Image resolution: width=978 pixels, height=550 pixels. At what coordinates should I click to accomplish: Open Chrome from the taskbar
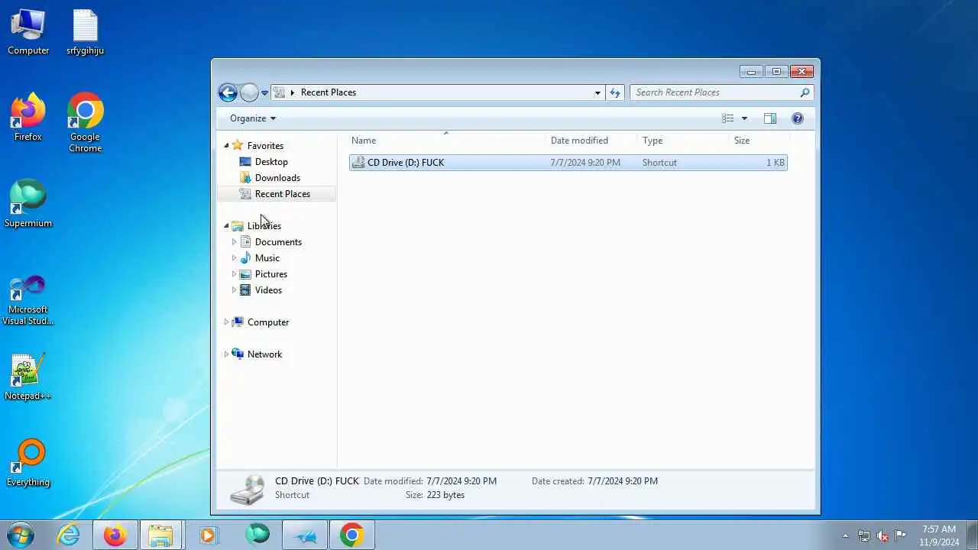pos(351,535)
